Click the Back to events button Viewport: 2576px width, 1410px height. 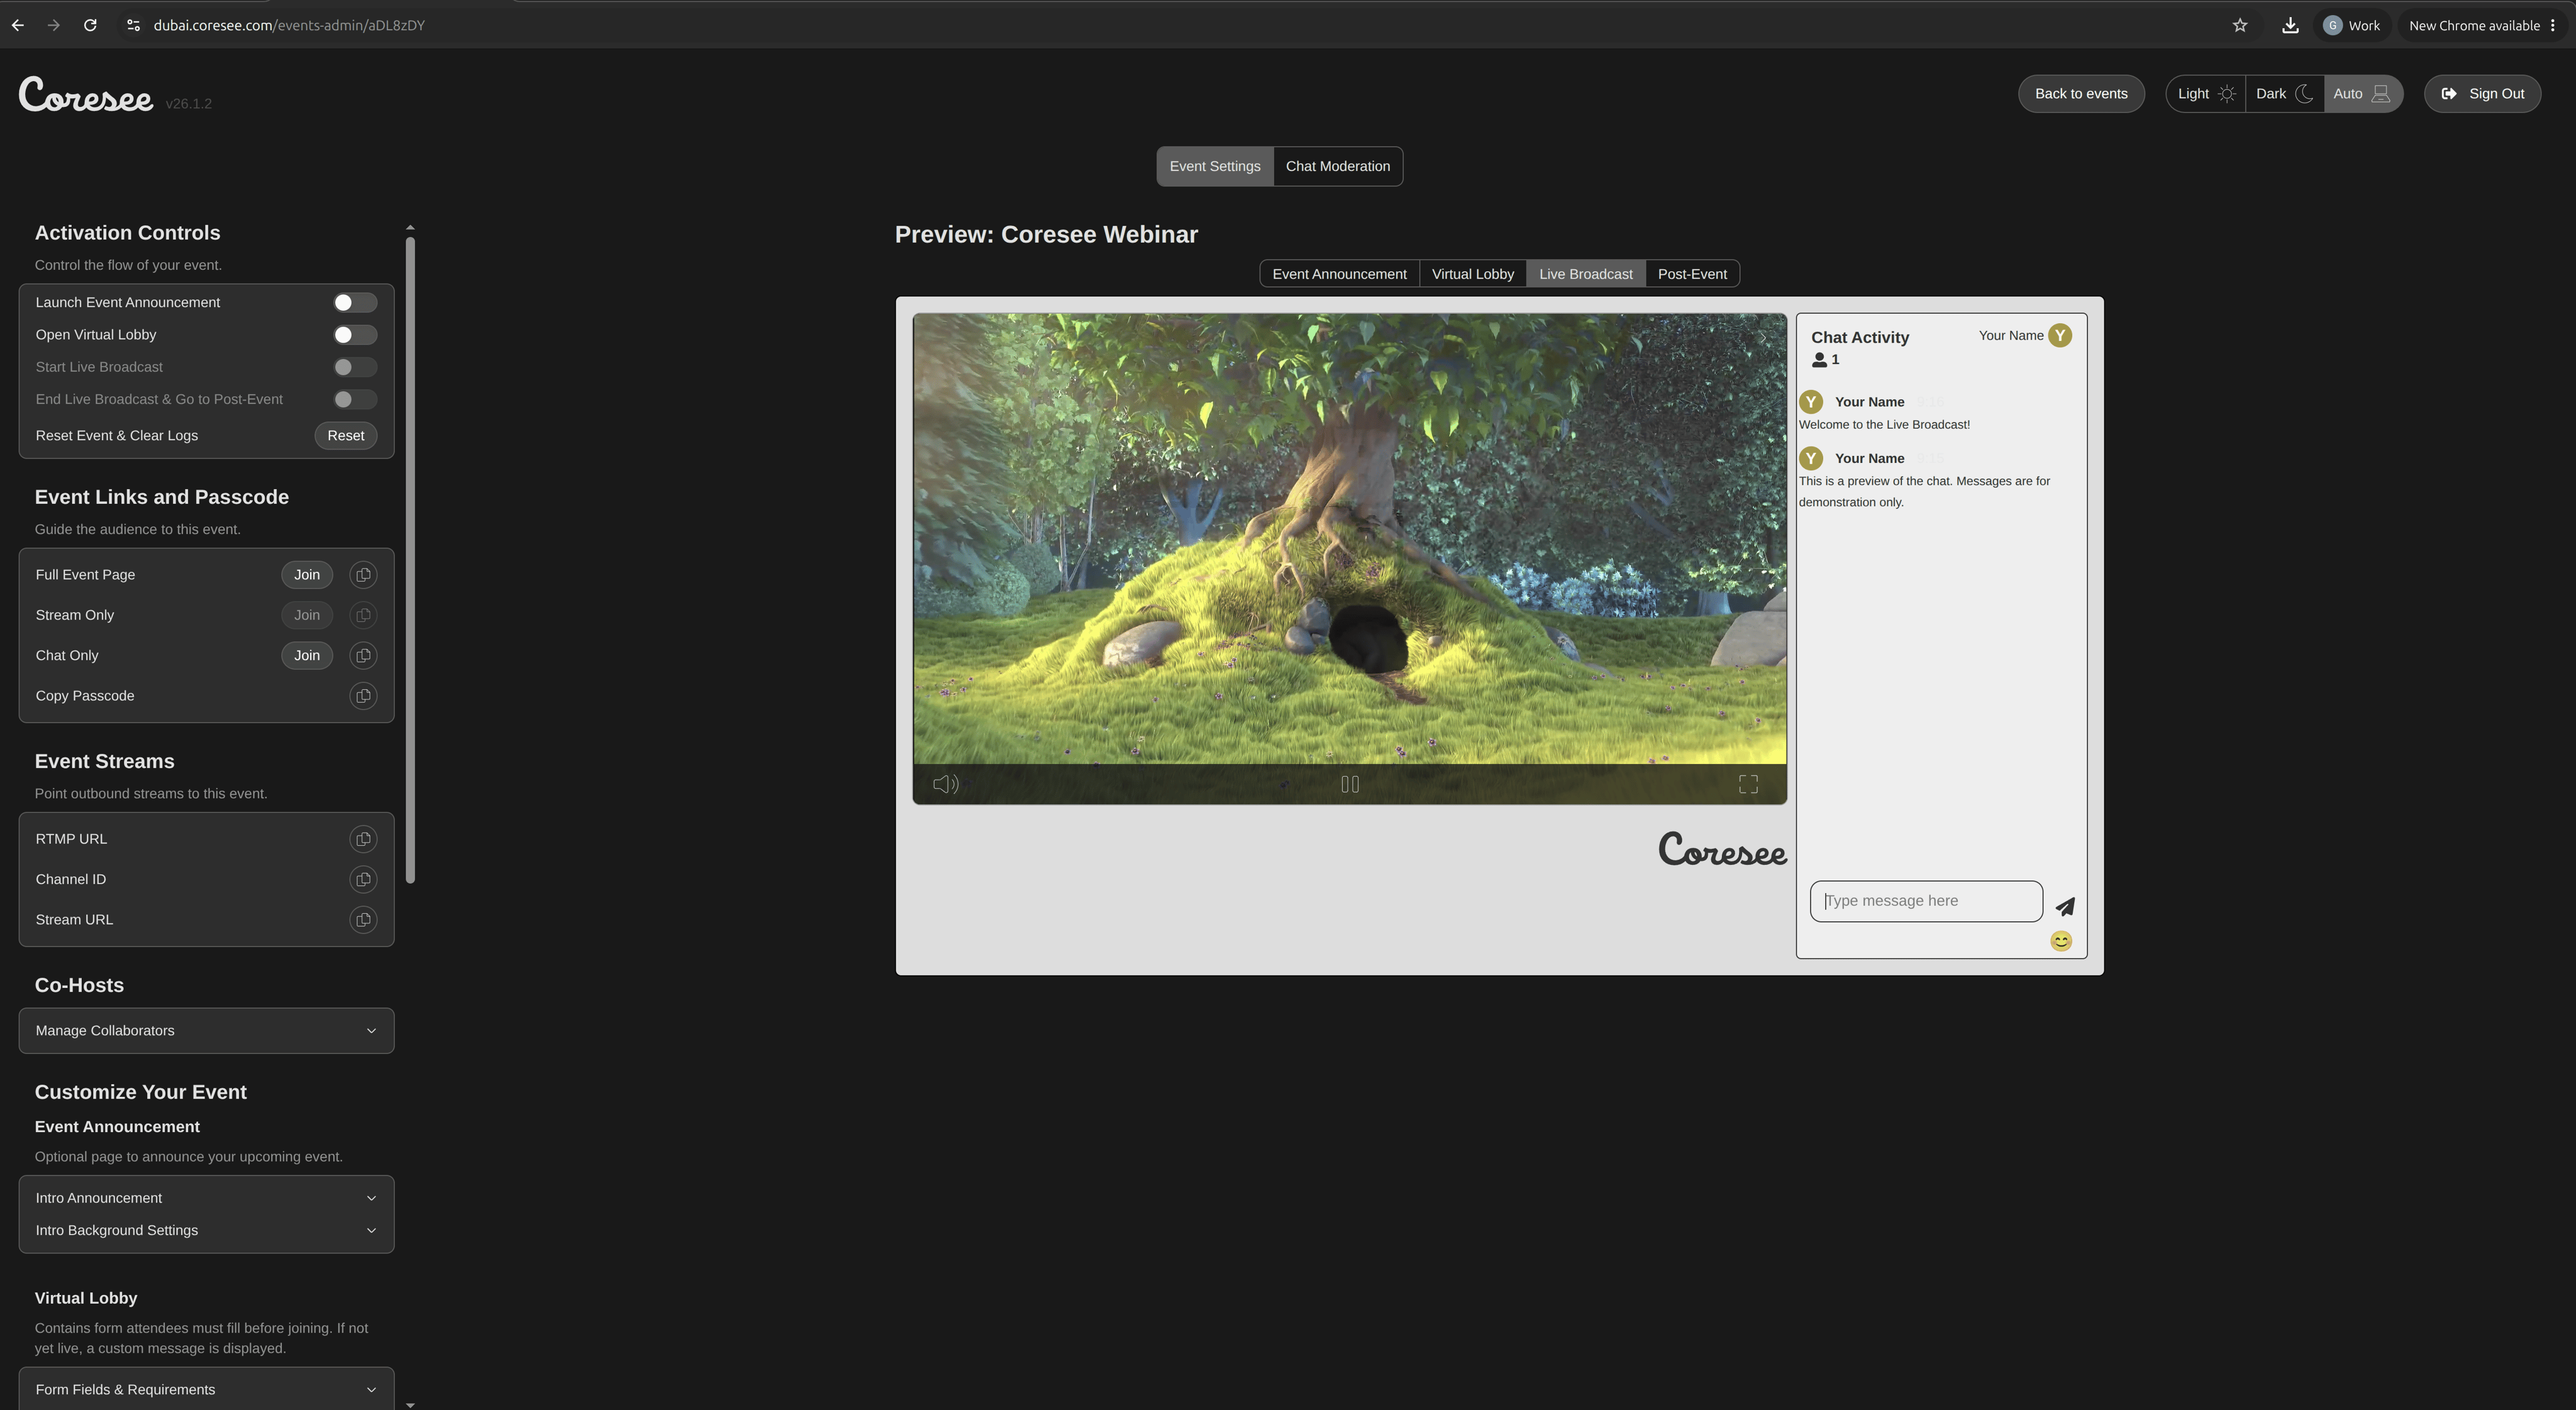coord(2081,94)
